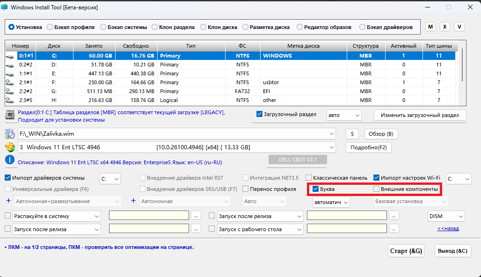Click the X button in the mode bar
The width and height of the screenshot is (481, 277).
[x=445, y=27]
